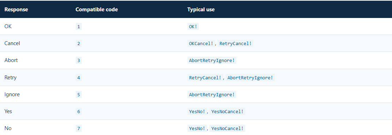Click compatible code 7 in the No row
Image resolution: width=392 pixels, height=135 pixels.
pyautogui.click(x=79, y=129)
